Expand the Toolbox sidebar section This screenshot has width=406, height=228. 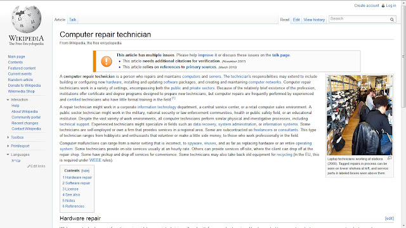[8, 137]
